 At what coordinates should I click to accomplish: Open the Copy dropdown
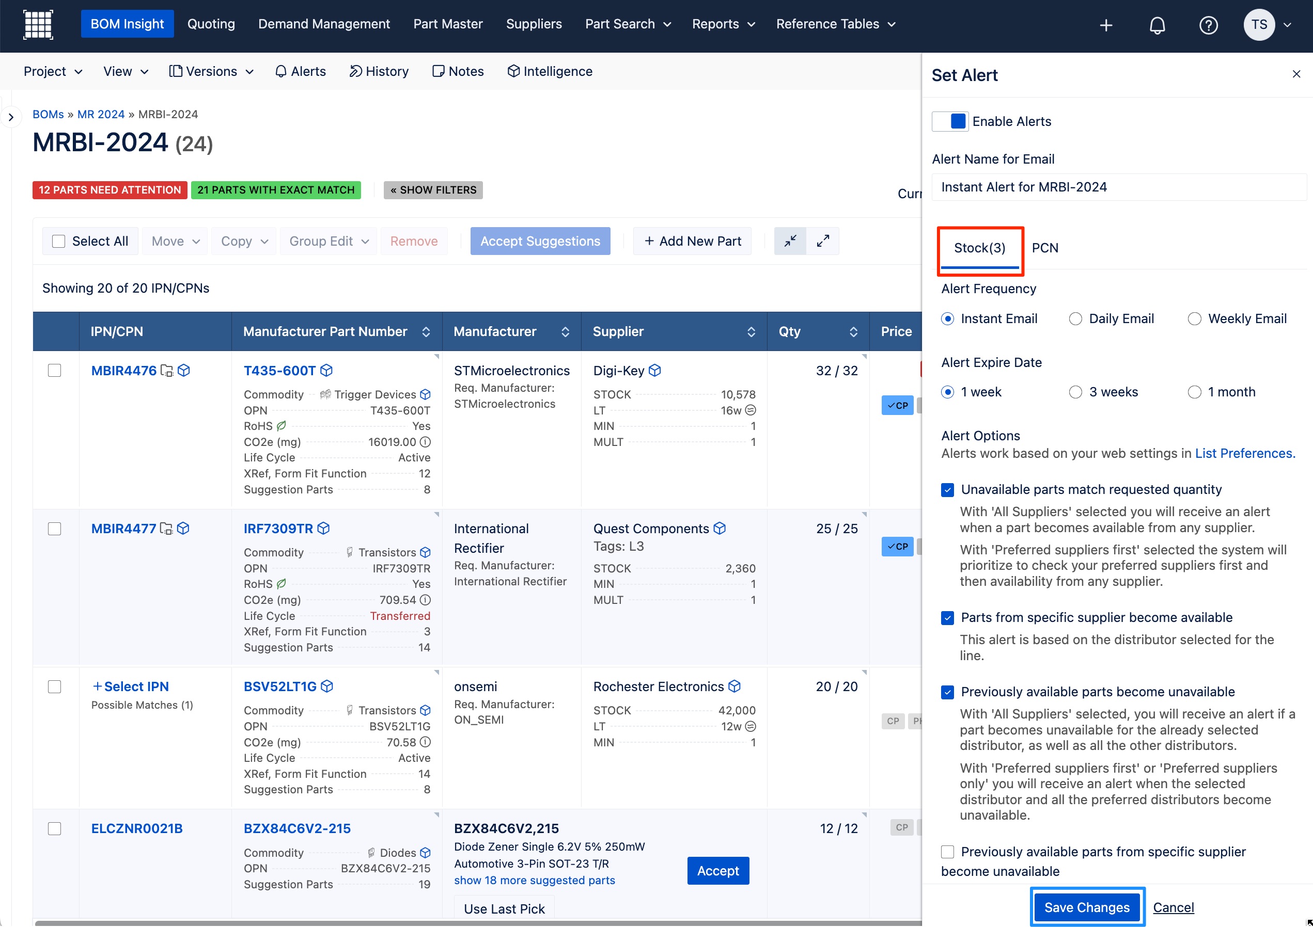click(244, 241)
